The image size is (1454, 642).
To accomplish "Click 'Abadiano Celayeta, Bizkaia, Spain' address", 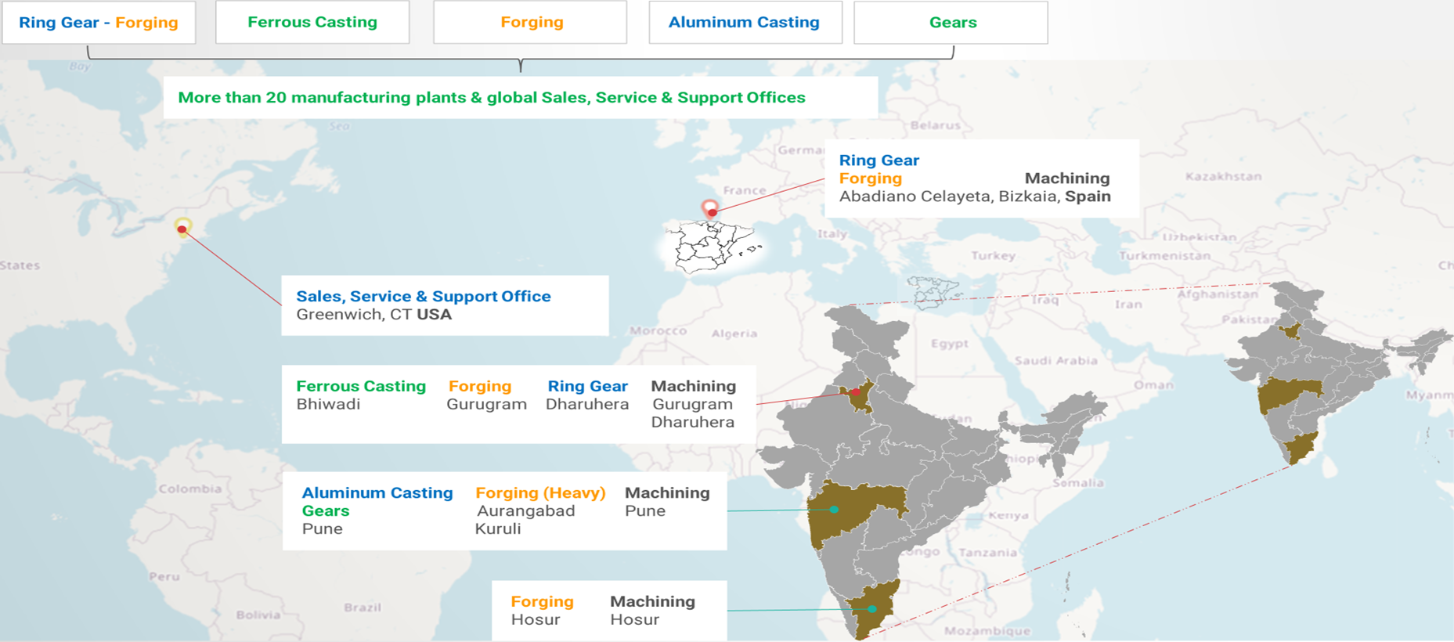I will (975, 197).
